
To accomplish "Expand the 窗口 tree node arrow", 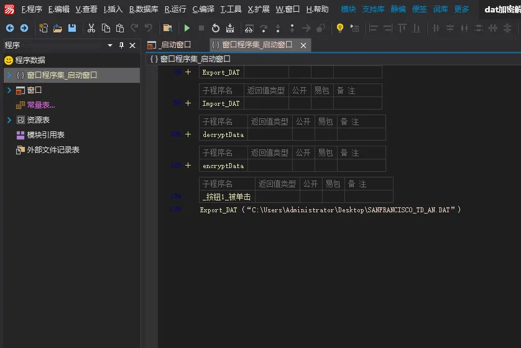I will (9, 90).
